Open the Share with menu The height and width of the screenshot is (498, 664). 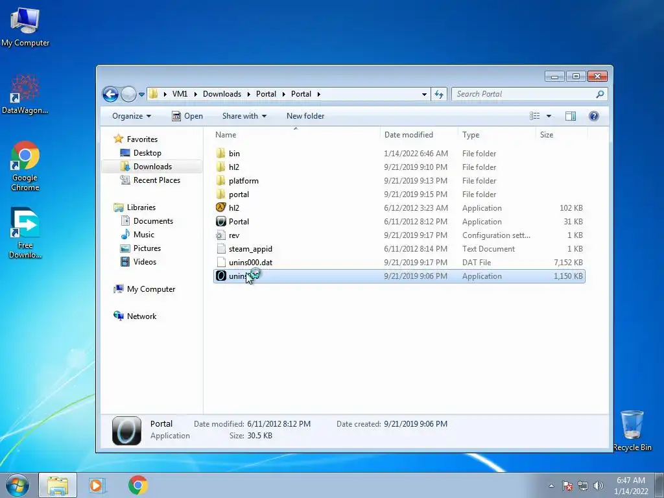[x=244, y=116]
